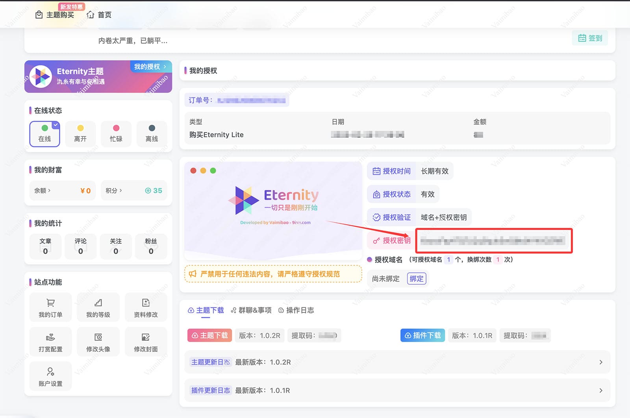Image resolution: width=630 pixels, height=418 pixels.
Task: Click the blue 插件下载 button
Action: coord(422,335)
